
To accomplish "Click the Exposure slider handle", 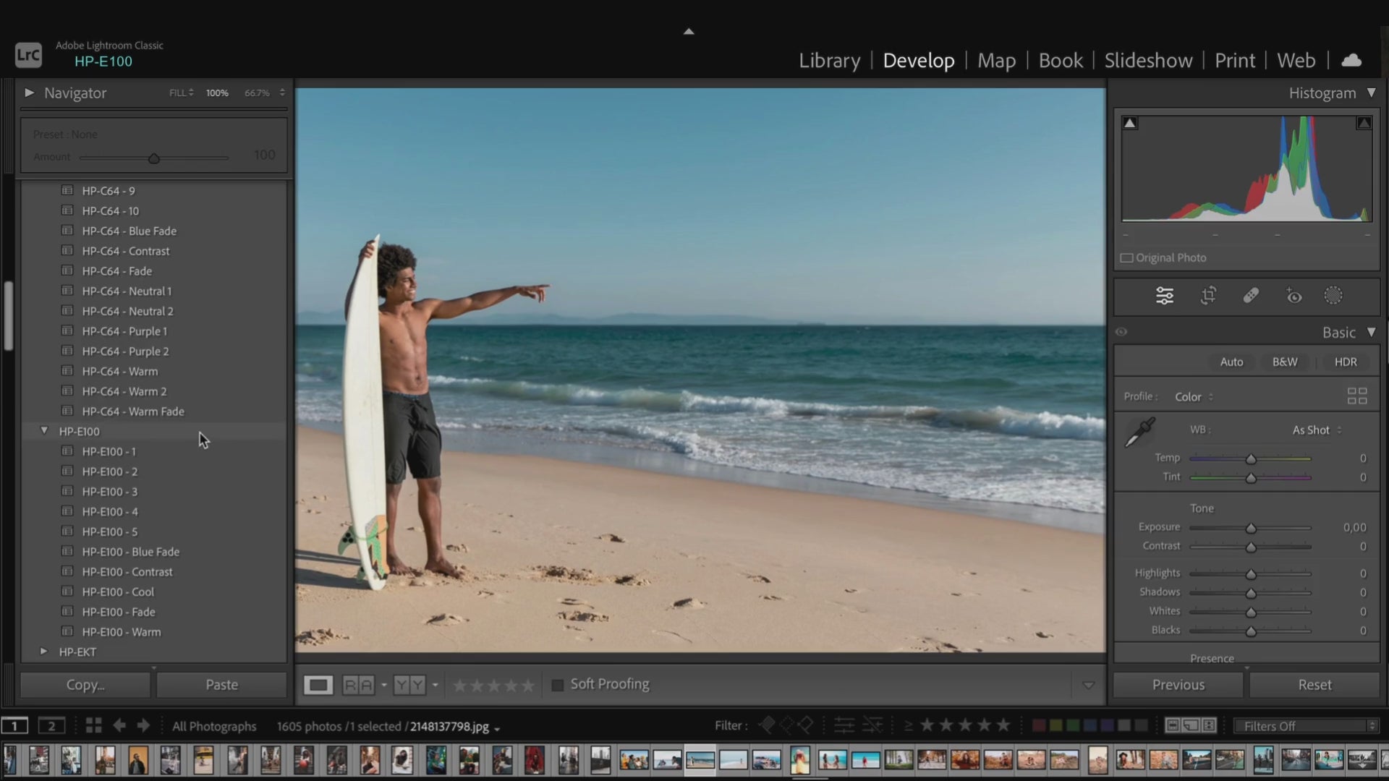I will click(x=1251, y=529).
